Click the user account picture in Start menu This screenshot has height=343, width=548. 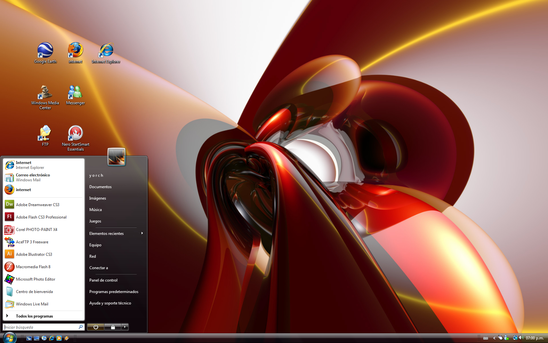pos(116,157)
